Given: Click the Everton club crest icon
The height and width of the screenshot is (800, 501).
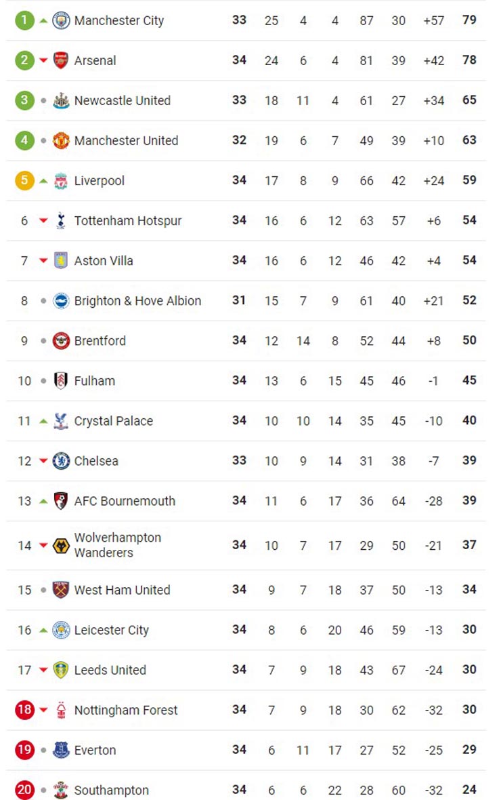Looking at the screenshot, I should (x=61, y=750).
